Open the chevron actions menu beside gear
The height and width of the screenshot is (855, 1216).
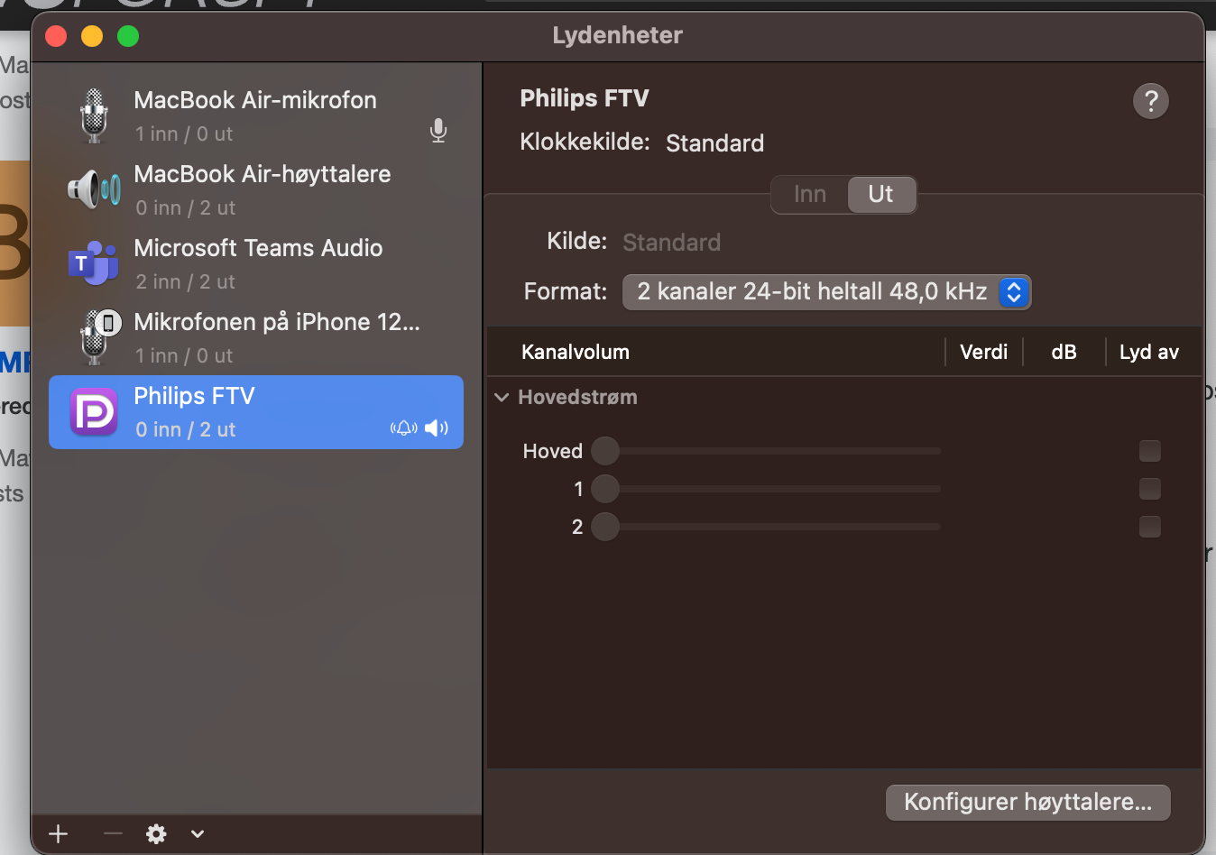click(x=198, y=833)
